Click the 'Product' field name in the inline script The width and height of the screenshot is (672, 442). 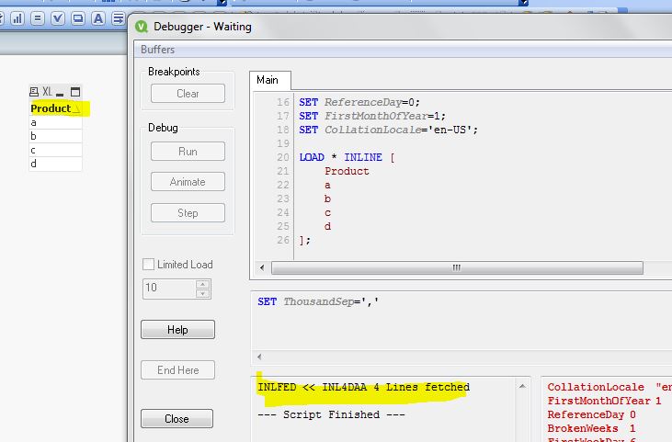coord(347,171)
